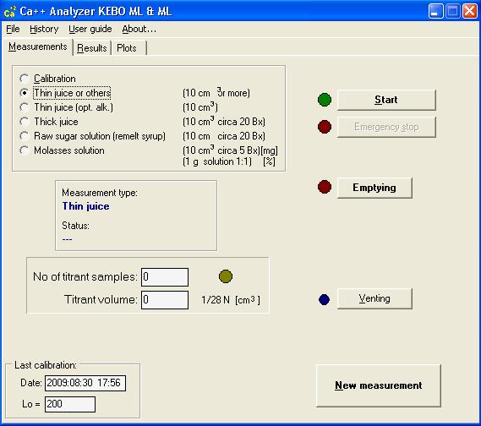Switch to the Plots tab

coord(128,48)
